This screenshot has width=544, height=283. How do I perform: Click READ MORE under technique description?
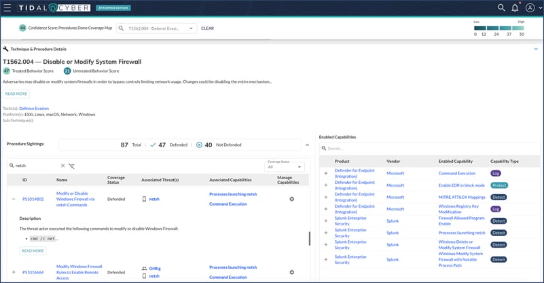(16, 94)
